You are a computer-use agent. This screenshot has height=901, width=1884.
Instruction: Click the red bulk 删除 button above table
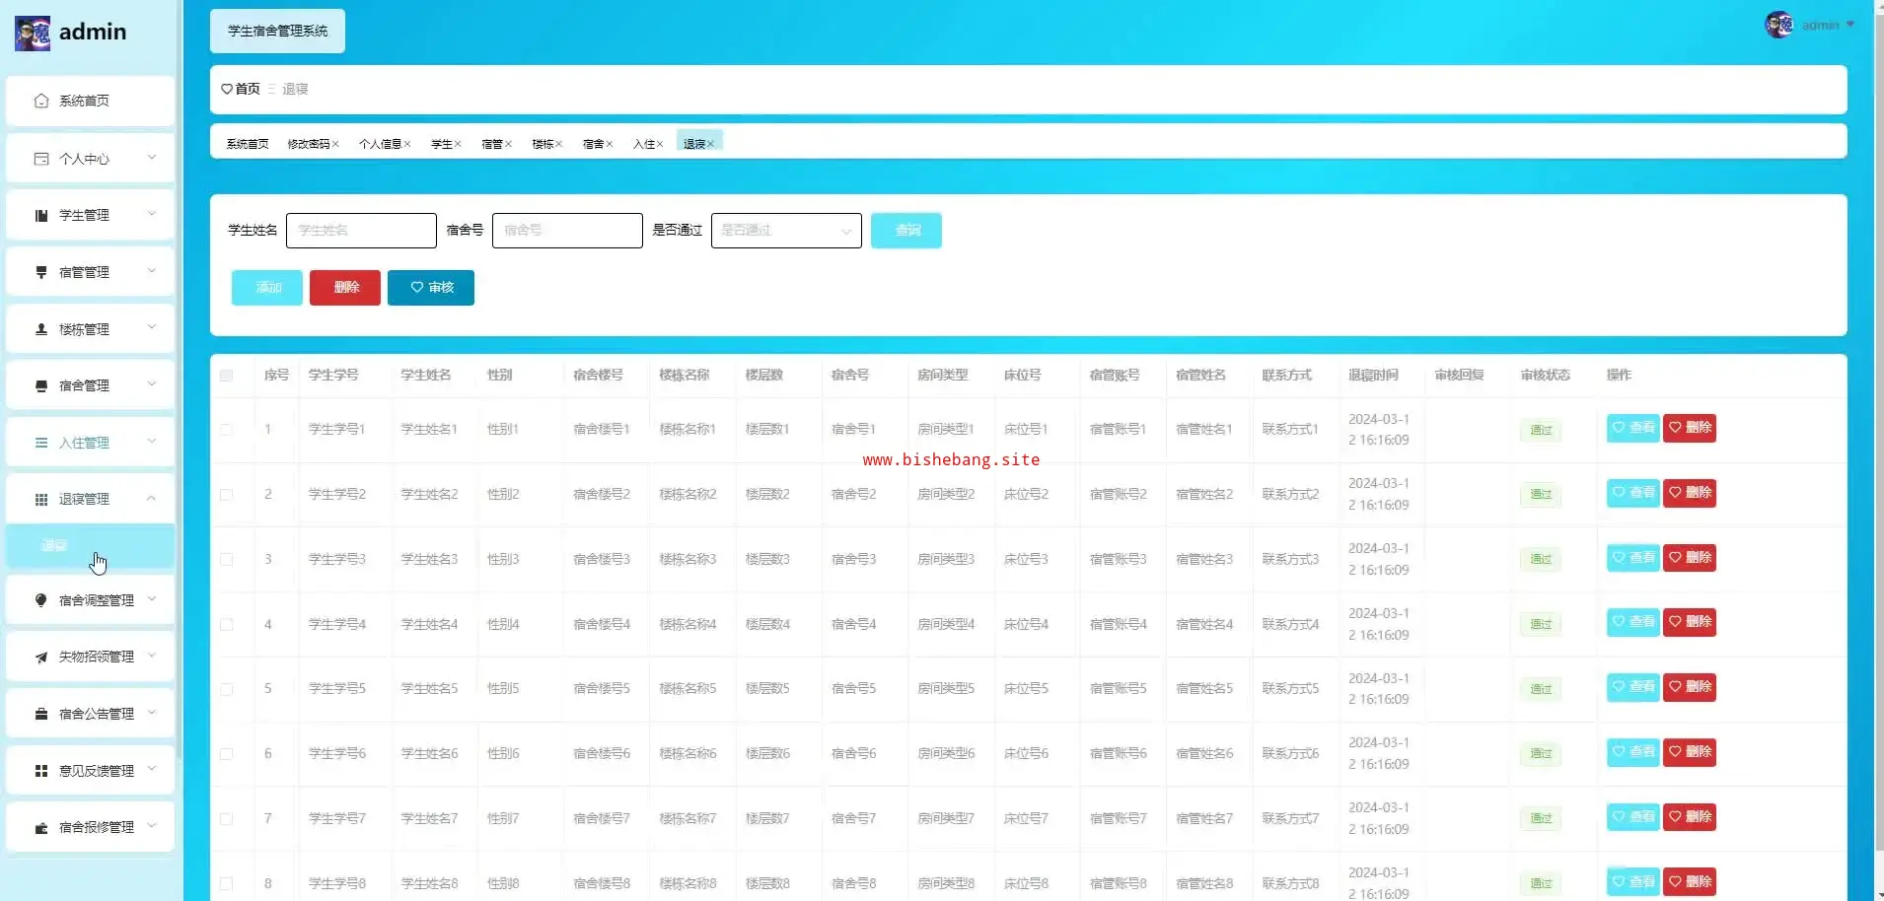tap(345, 288)
